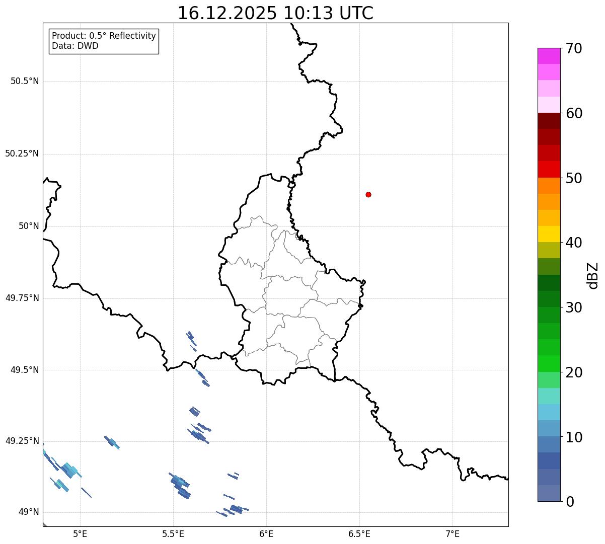605x544 pixels.
Task: Click the 'Data: DWD' label
Action: pos(75,46)
